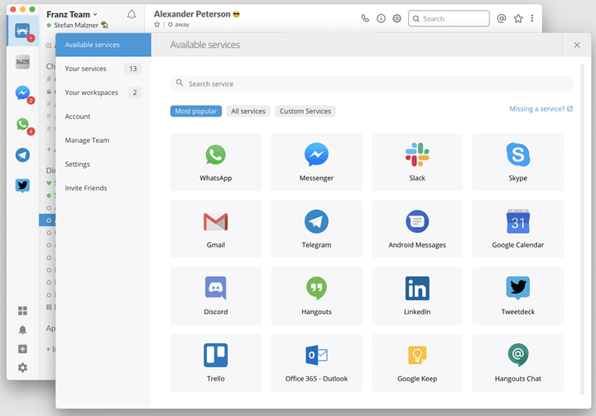
Task: Star the Alexander Peterson conversation
Action: coord(157,25)
